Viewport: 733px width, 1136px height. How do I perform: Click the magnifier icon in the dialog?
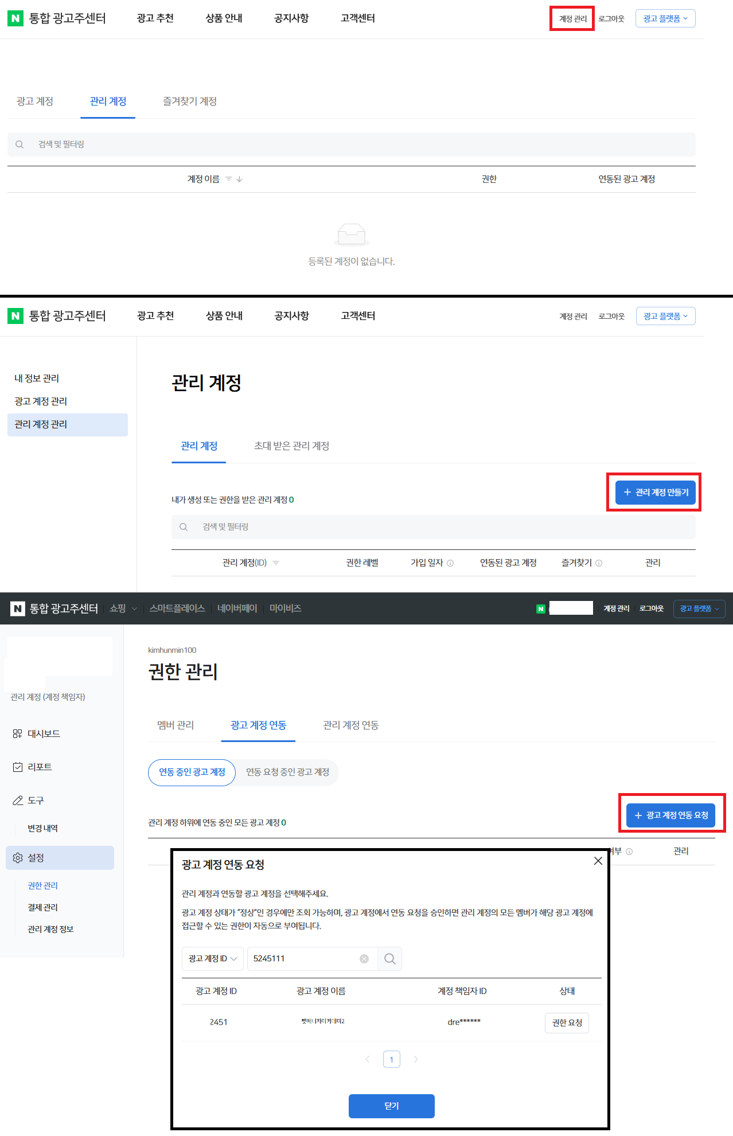click(390, 959)
